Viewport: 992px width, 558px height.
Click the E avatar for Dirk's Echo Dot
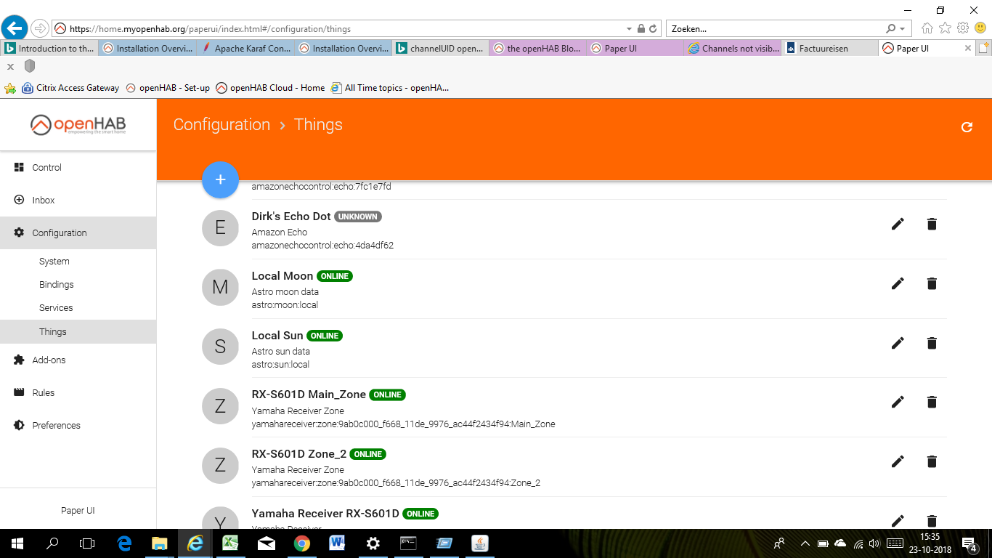click(x=220, y=227)
